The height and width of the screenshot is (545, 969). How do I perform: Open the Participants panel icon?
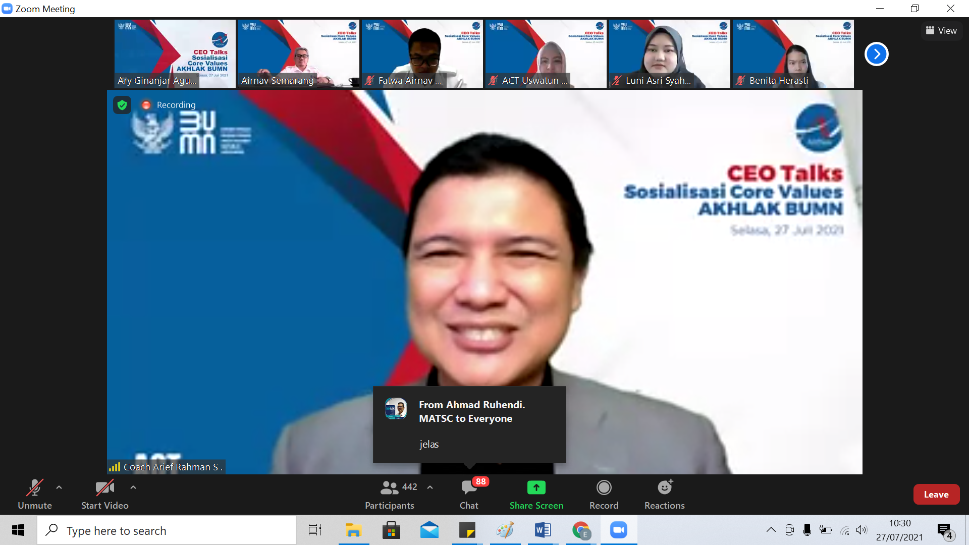[x=389, y=487]
